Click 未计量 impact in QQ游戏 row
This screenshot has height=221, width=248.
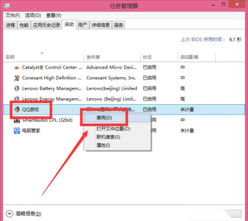tap(187, 109)
